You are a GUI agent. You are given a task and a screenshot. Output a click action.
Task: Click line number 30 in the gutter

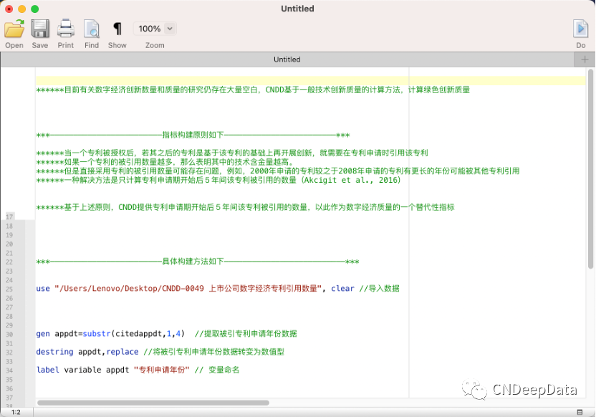[9, 335]
